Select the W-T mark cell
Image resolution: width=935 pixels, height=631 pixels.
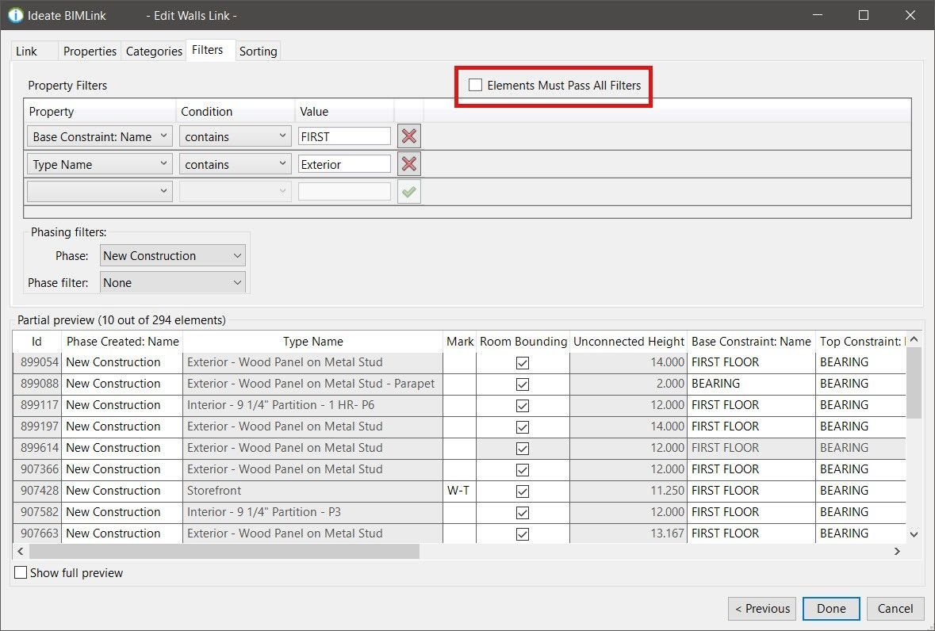point(460,491)
